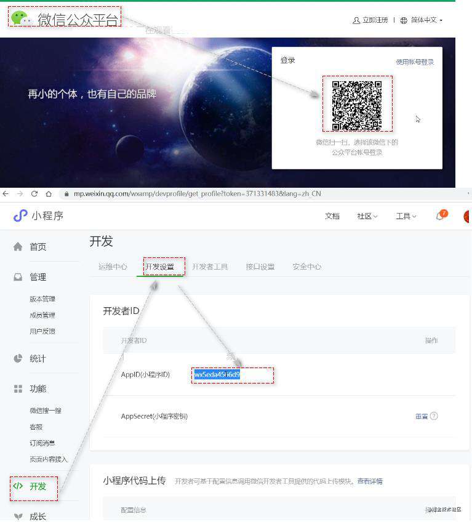
Task: Click the 首页 home icon in sidebar
Action: (x=18, y=247)
